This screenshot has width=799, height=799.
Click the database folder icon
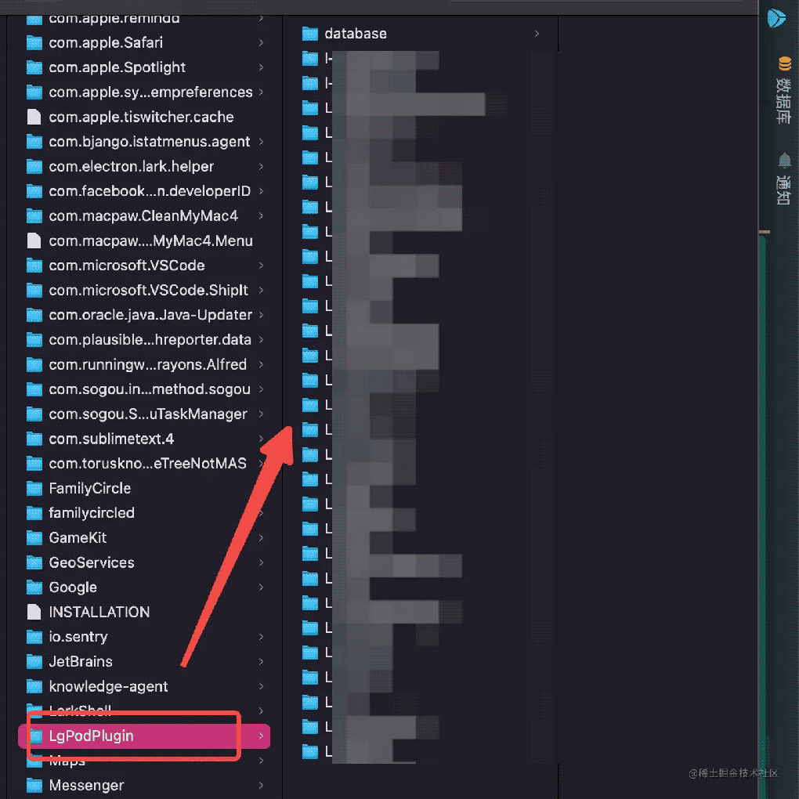click(x=310, y=34)
